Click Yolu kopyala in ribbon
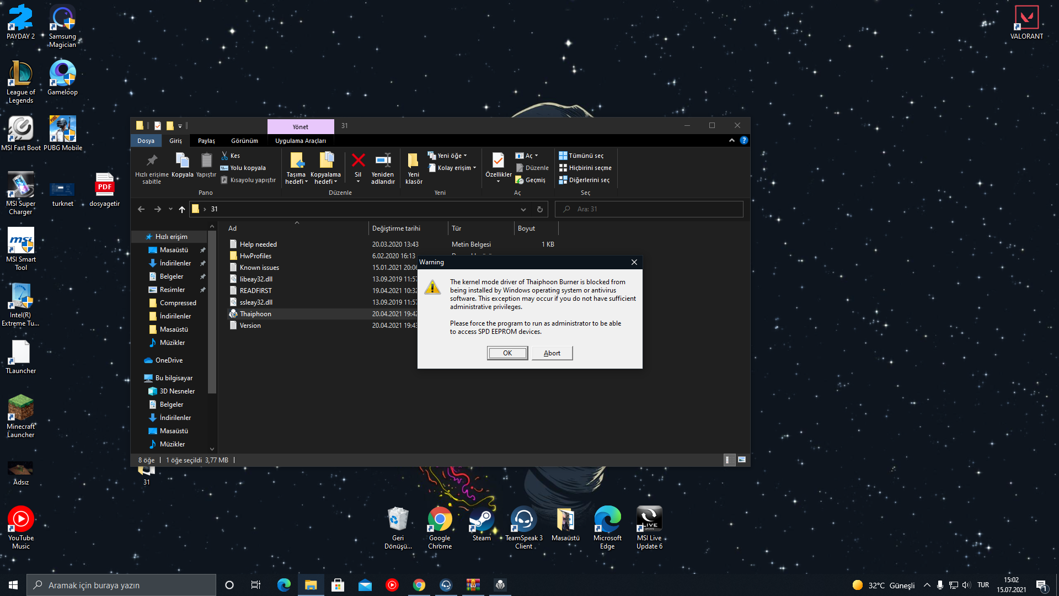Viewport: 1059px width, 596px height. click(243, 168)
